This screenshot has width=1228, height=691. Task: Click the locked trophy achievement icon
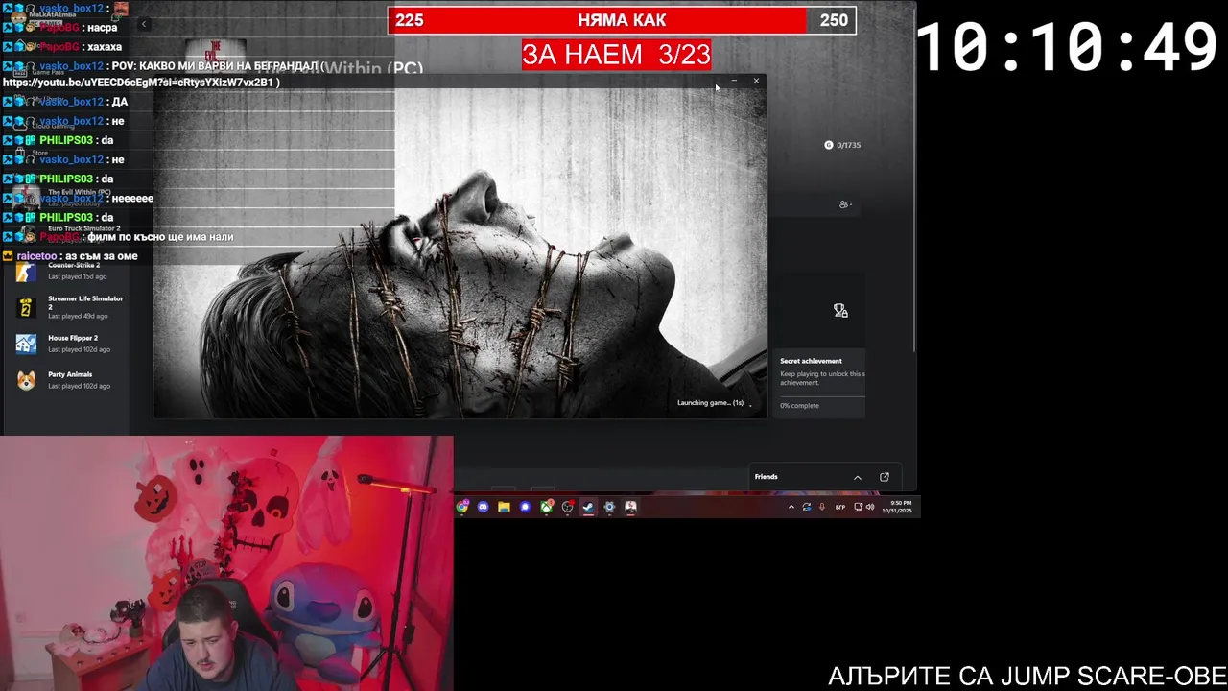840,310
